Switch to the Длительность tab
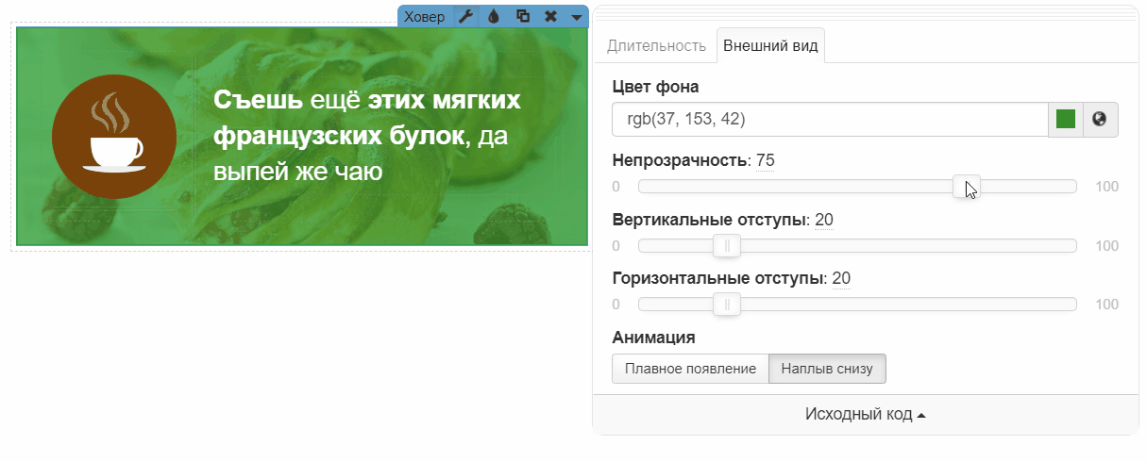1147x462 pixels. coord(656,45)
